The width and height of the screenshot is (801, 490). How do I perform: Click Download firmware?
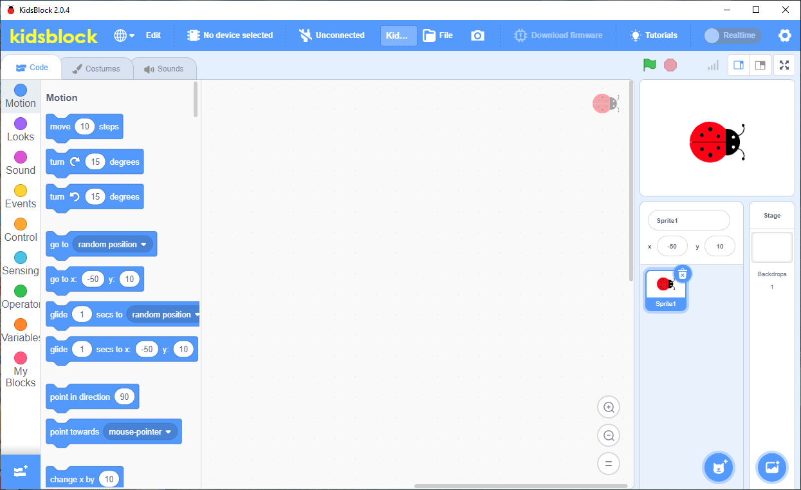[x=558, y=35]
